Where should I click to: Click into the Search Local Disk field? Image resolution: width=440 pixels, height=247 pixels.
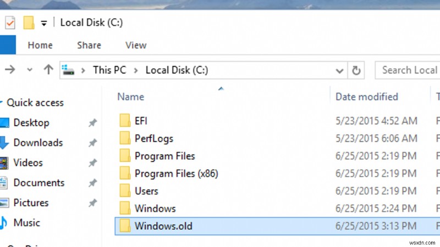tap(408, 70)
